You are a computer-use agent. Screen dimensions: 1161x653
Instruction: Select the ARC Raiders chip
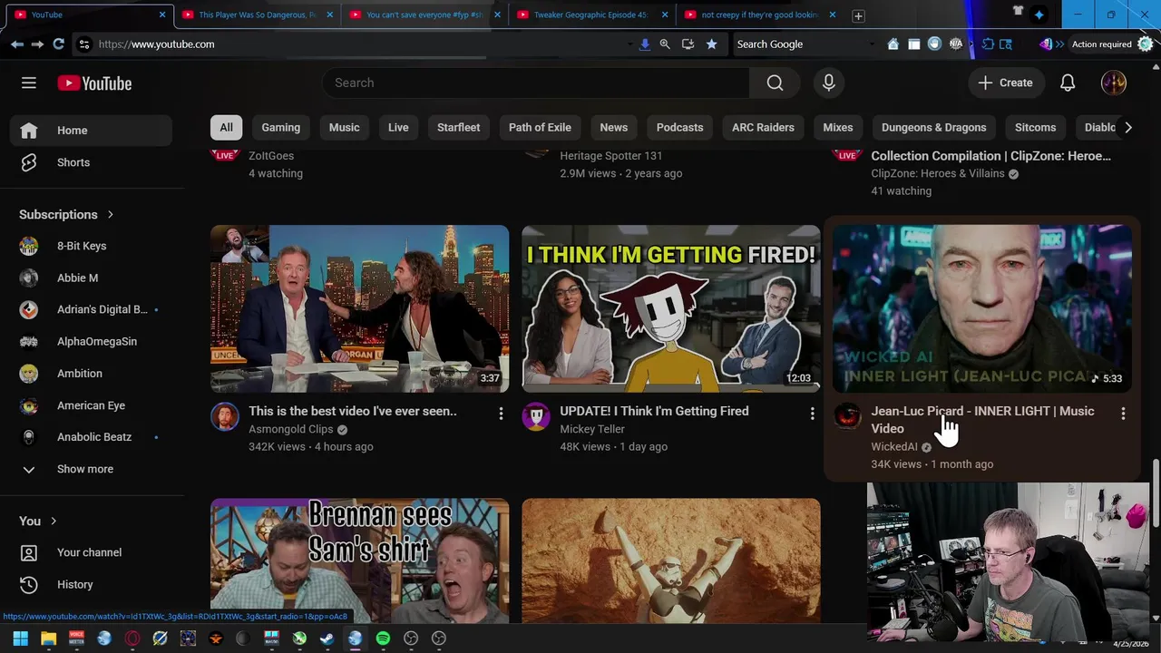tap(763, 127)
